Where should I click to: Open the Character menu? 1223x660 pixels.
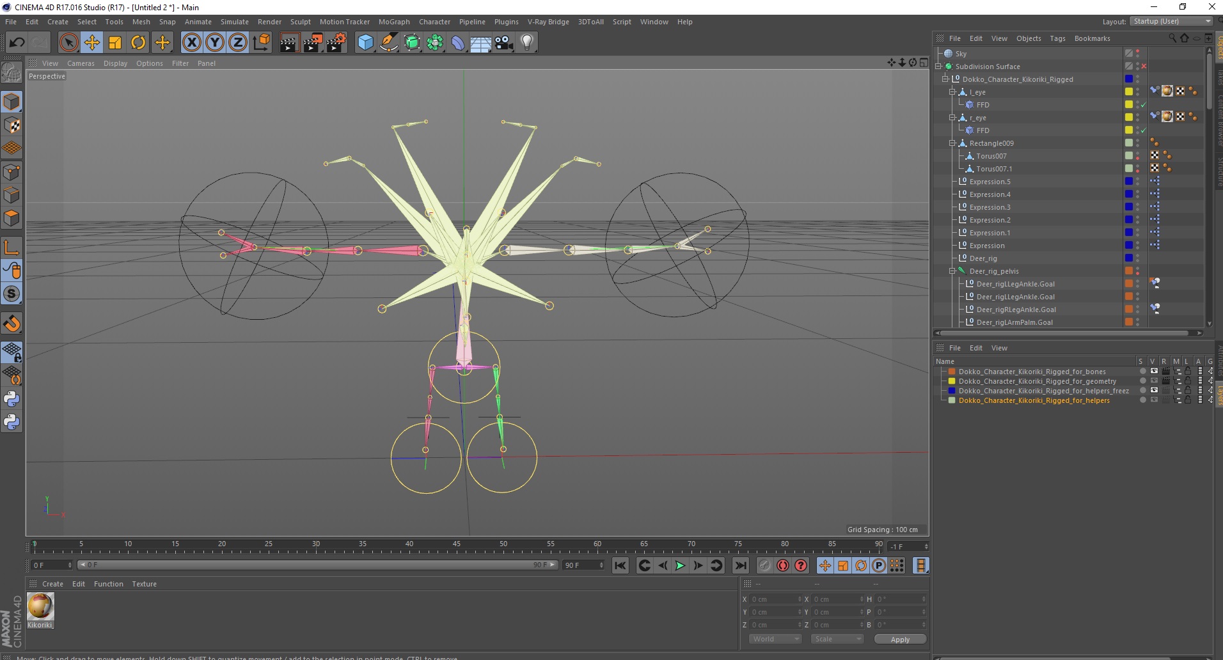[x=434, y=22]
